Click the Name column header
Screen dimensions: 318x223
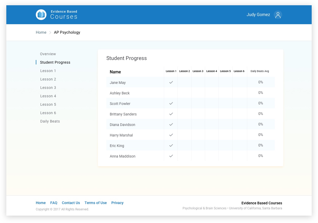(115, 72)
